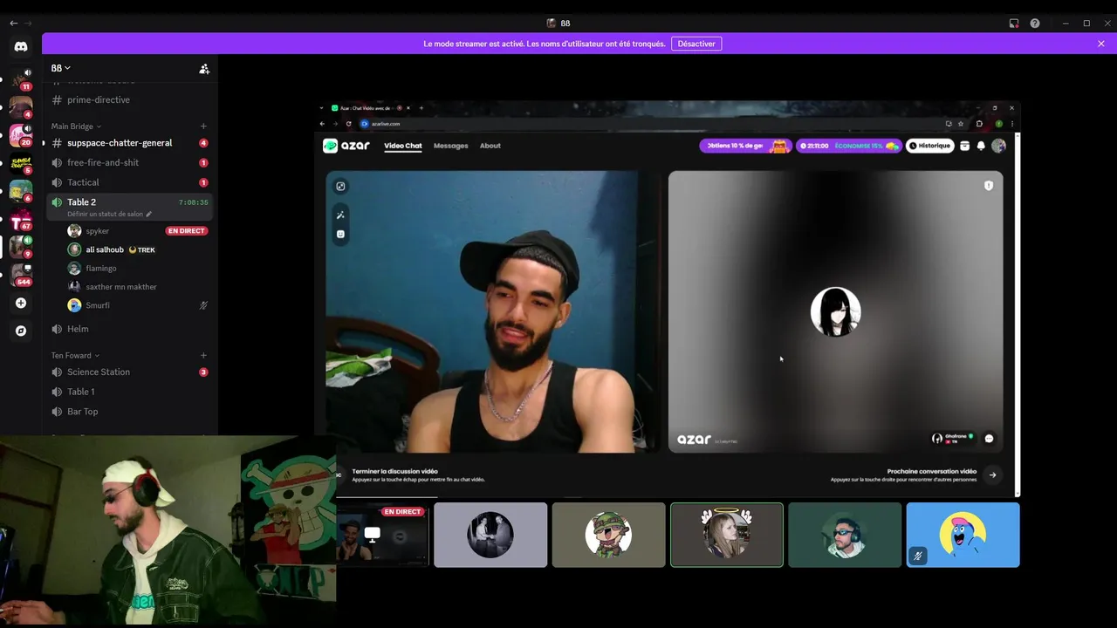Click top icon on local video overlay

[x=340, y=186]
